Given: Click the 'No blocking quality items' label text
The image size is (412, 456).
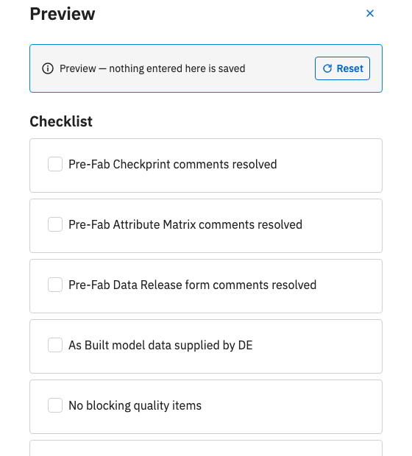Looking at the screenshot, I should click(135, 406).
